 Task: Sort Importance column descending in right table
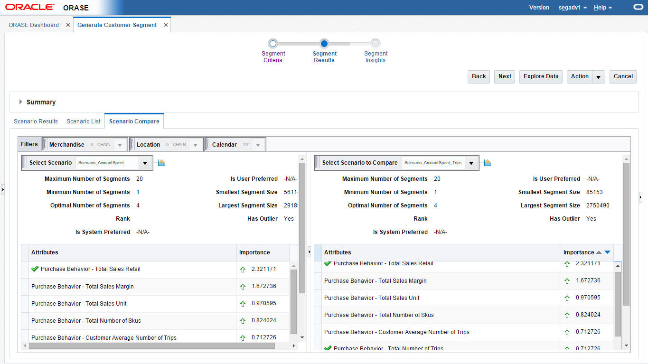(607, 252)
